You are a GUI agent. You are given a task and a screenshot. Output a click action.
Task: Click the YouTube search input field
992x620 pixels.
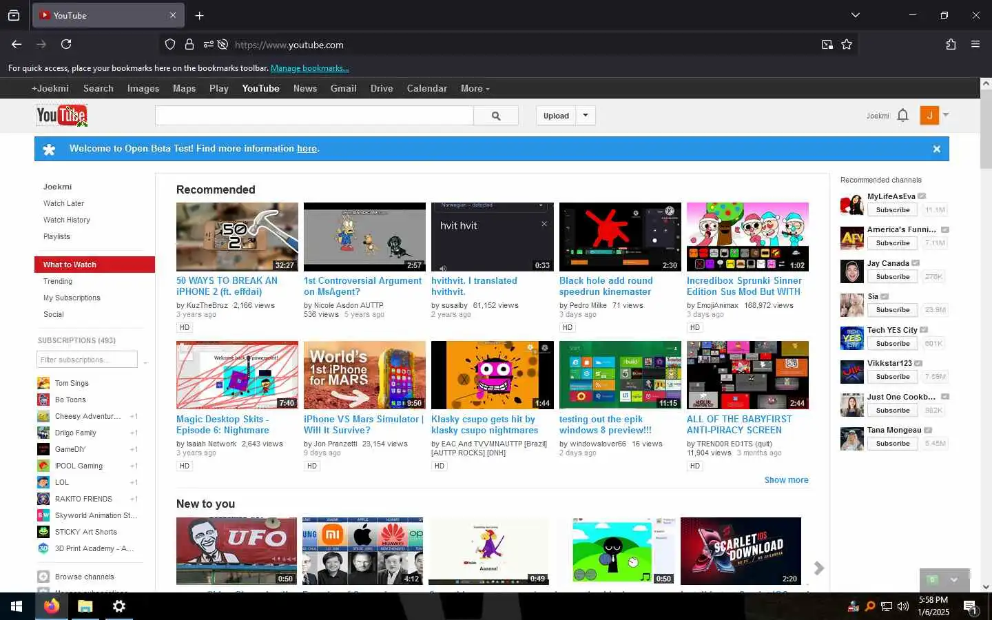tap(314, 116)
